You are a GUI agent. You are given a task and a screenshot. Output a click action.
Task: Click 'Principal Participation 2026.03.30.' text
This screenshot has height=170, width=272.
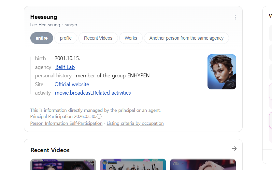[x=63, y=116]
